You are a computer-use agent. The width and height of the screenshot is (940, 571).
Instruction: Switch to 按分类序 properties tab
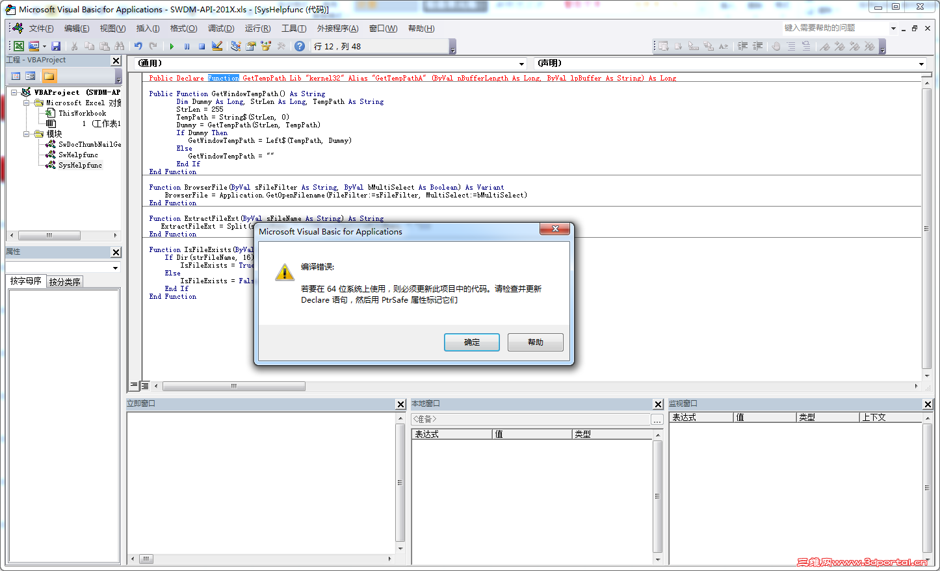click(x=64, y=282)
